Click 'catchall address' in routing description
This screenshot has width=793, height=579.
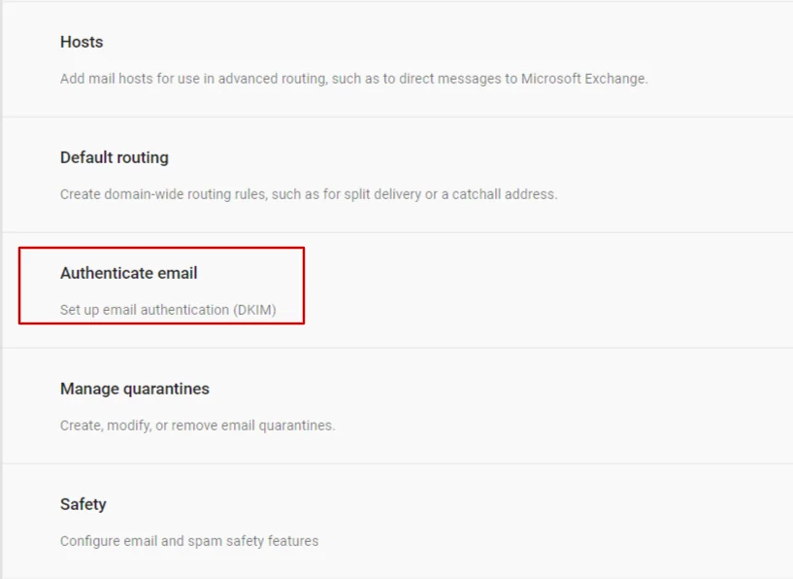[504, 194]
